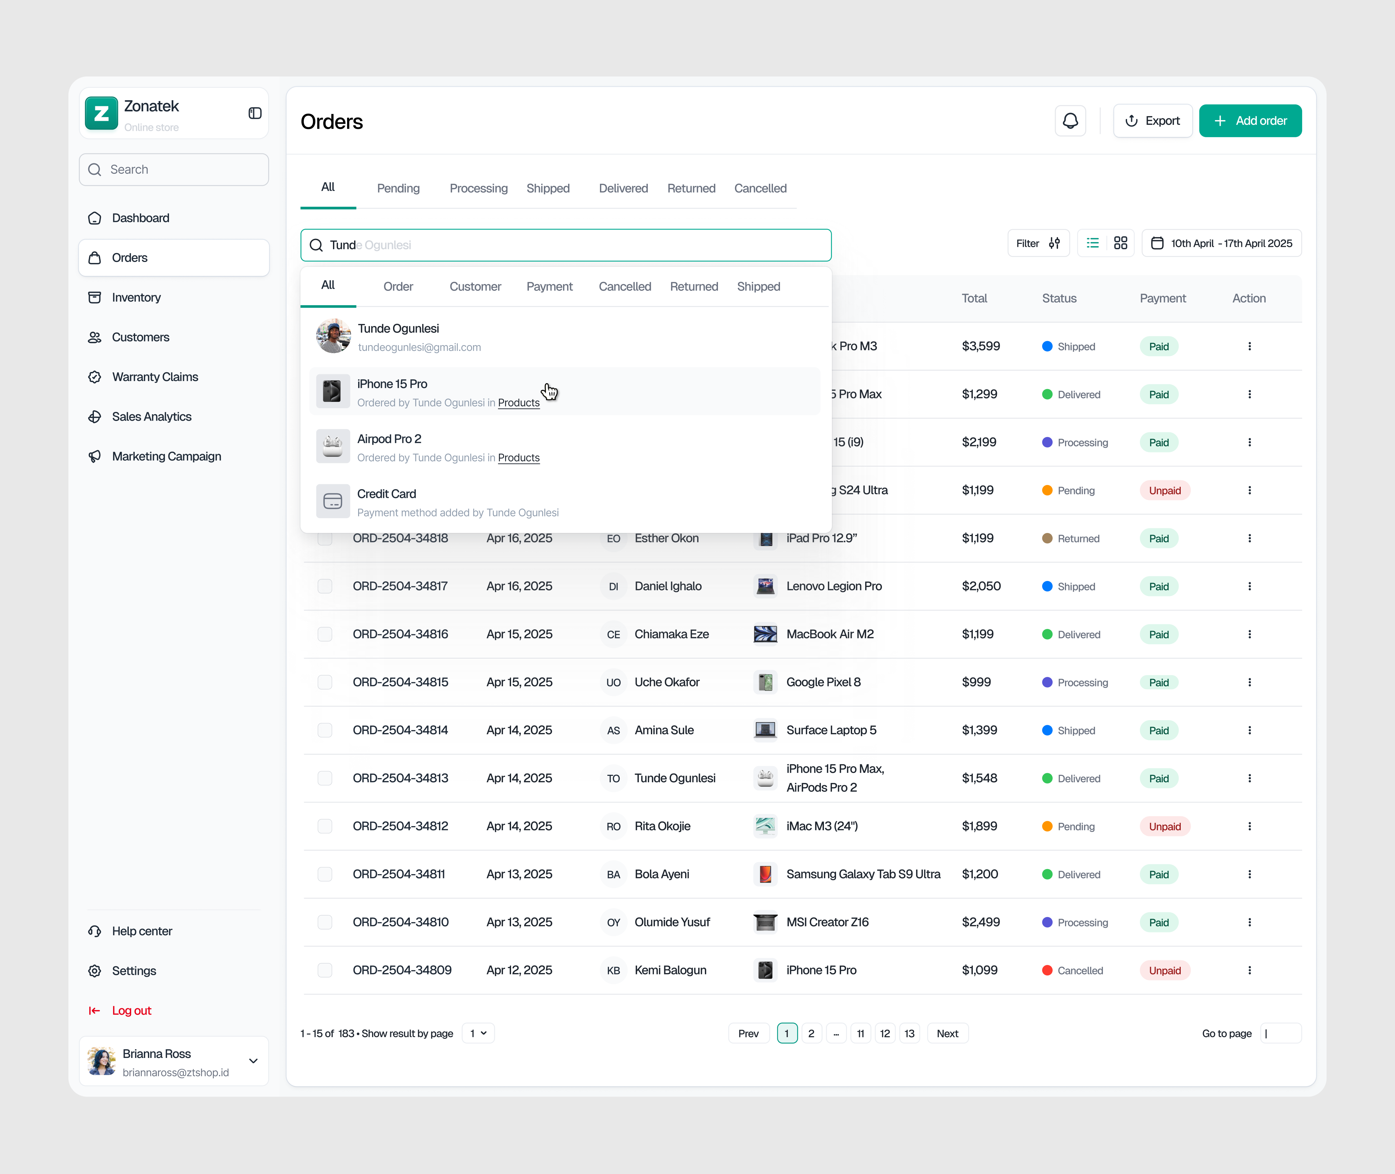1395x1174 pixels.
Task: Tick the checkbox for order ORD-2504-34809
Action: click(325, 970)
